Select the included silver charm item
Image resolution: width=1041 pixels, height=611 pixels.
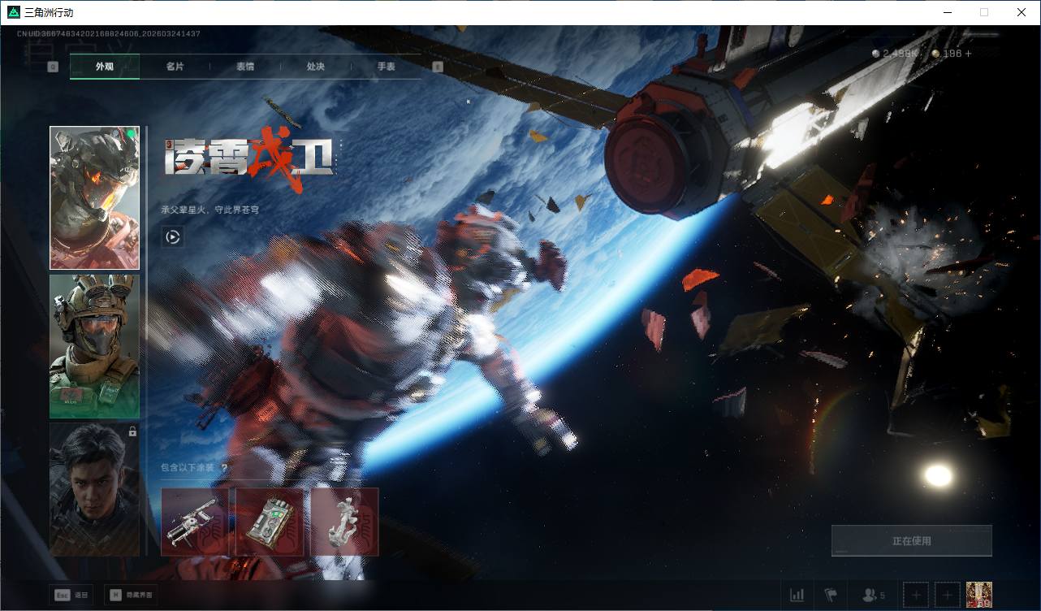[344, 522]
